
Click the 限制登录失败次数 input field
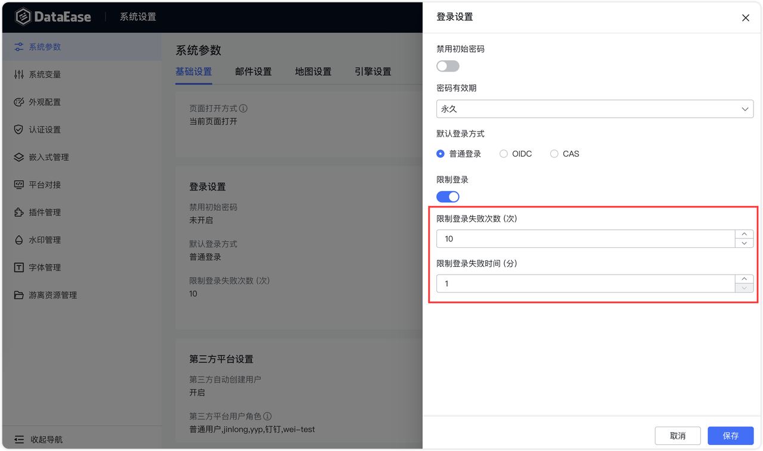point(584,238)
